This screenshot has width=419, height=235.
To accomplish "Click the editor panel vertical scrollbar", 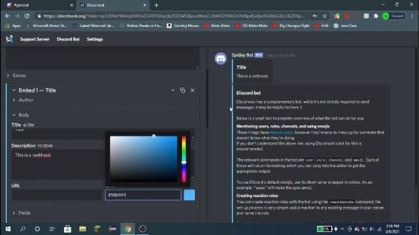I will [x=207, y=99].
